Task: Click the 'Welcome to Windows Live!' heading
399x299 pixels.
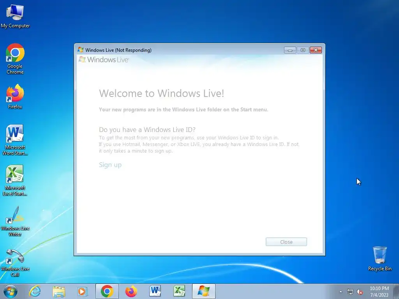Action: pos(162,93)
